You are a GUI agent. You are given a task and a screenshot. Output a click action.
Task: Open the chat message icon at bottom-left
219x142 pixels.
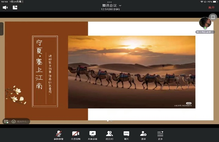tap(6, 121)
